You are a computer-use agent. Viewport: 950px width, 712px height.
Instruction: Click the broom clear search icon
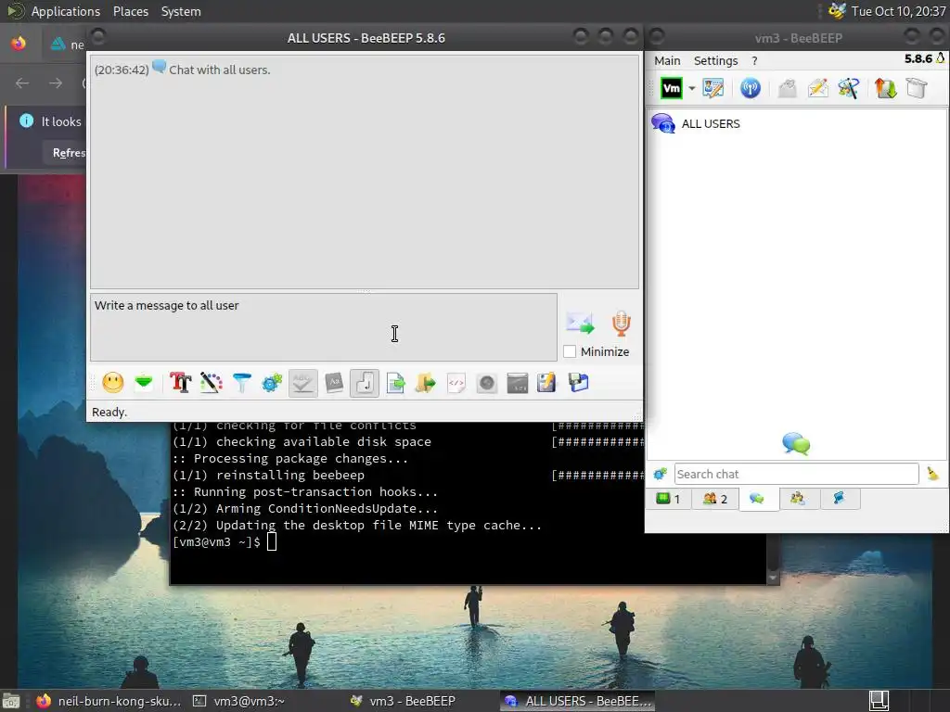(x=933, y=474)
